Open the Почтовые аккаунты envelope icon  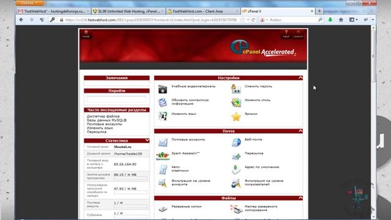point(163,142)
